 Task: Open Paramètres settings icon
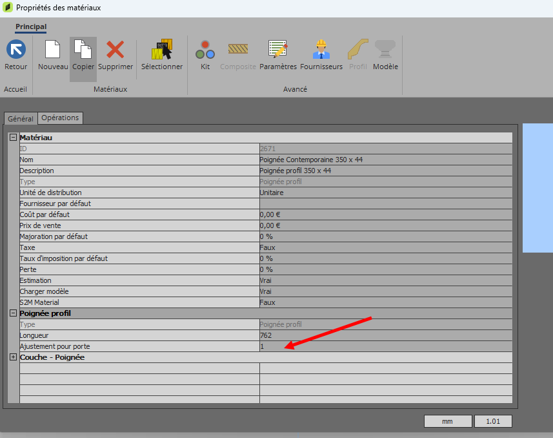point(278,50)
